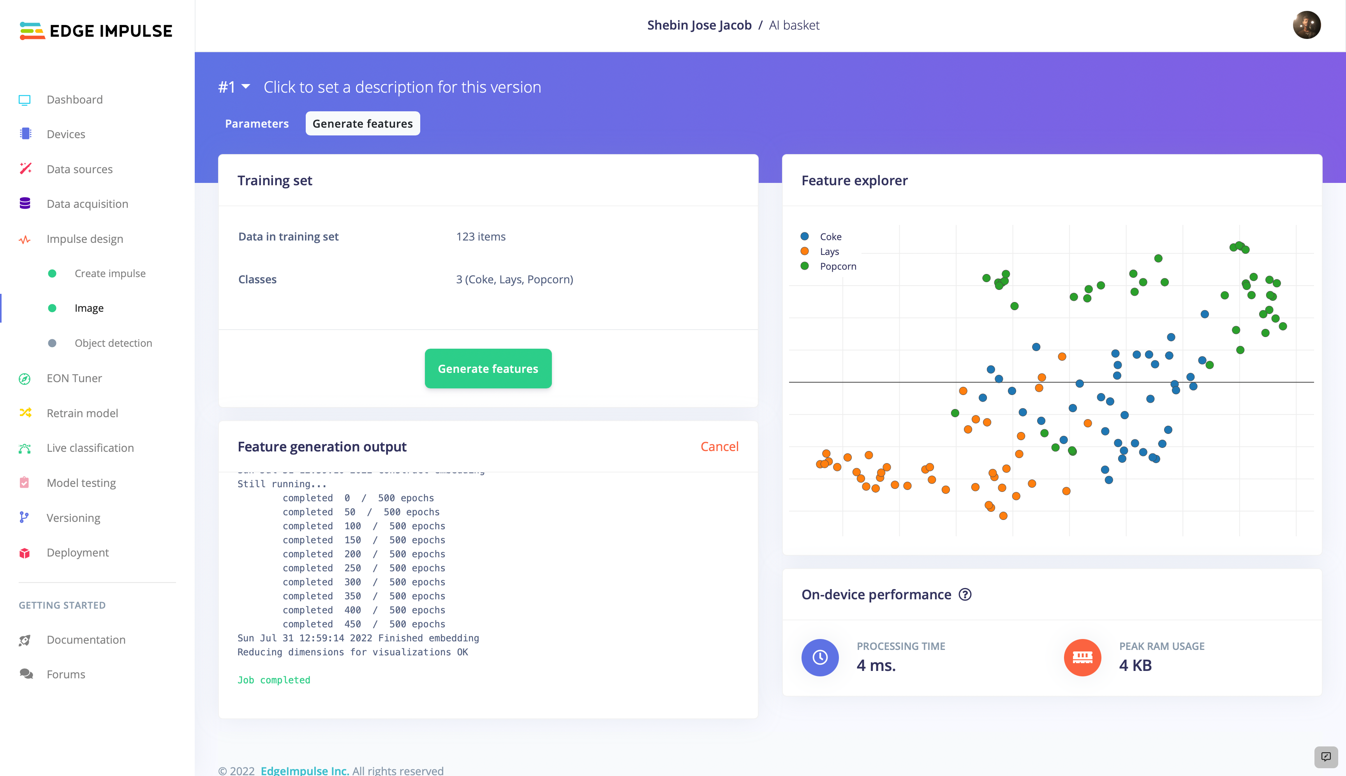
Task: Click the Data sources wand icon
Action: (x=25, y=169)
